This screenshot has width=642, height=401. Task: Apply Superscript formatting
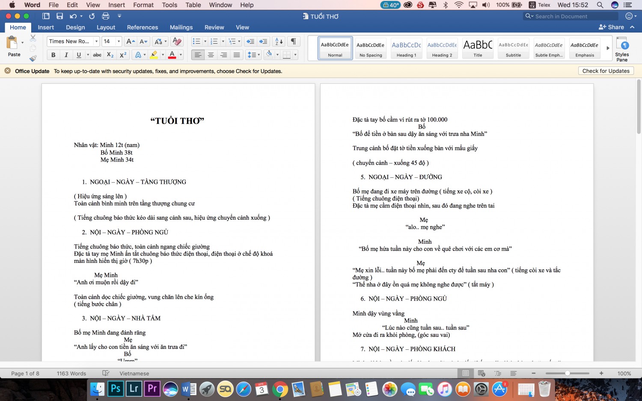(x=123, y=55)
